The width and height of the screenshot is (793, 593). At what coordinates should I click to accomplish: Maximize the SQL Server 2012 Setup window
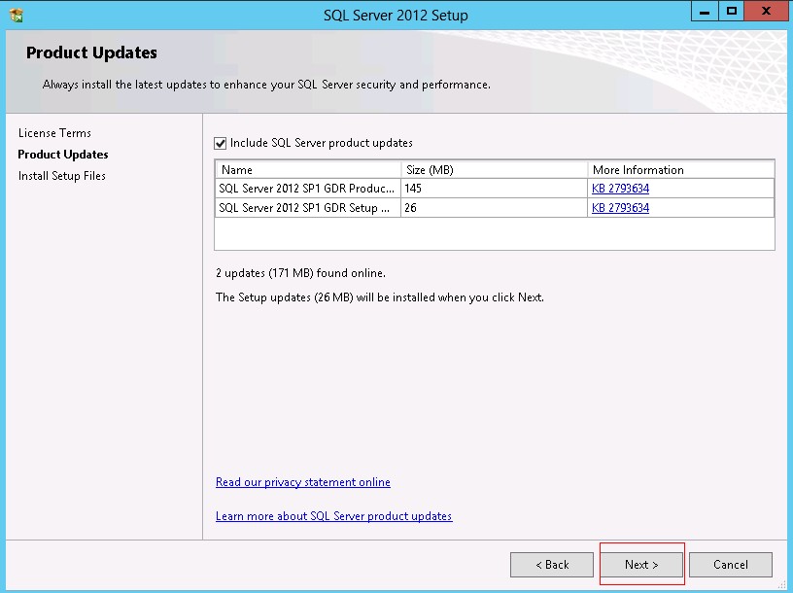731,11
